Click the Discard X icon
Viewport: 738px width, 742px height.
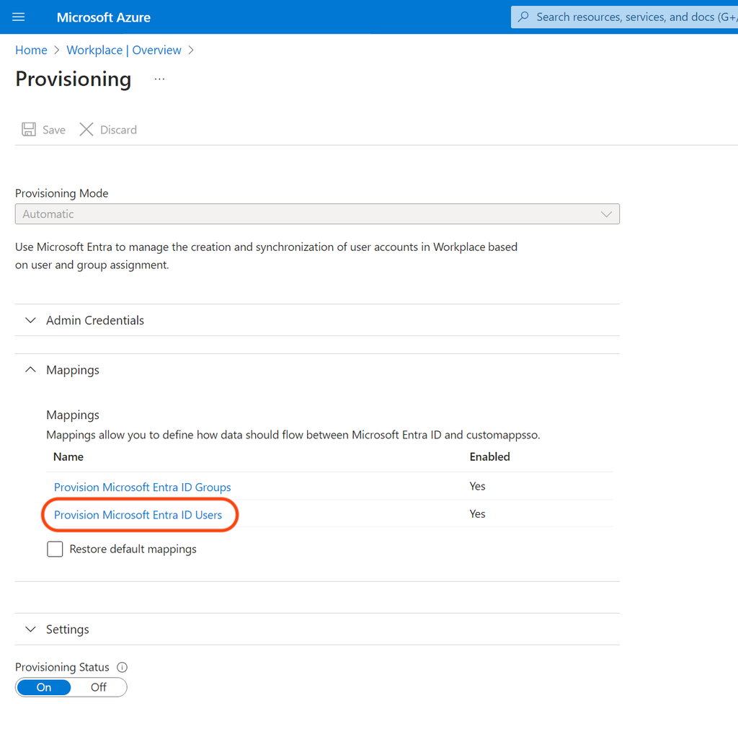[x=86, y=129]
